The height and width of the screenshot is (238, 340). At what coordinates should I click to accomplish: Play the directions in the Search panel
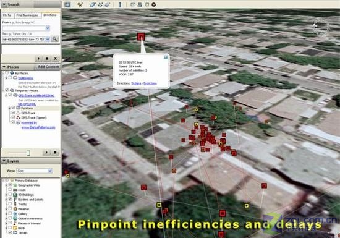38,59
